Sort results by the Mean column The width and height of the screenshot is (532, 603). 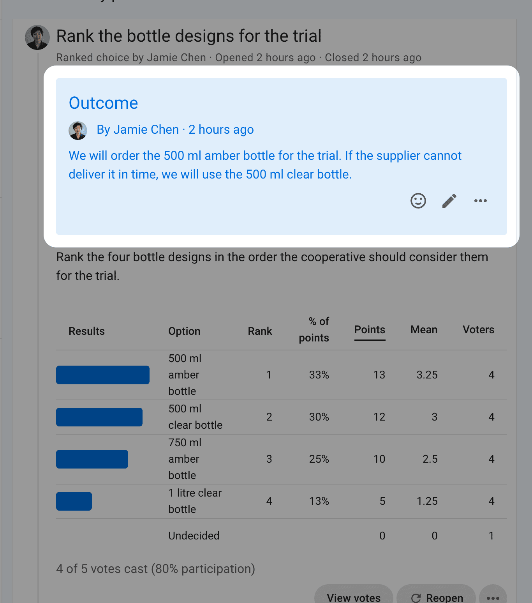[x=424, y=330]
